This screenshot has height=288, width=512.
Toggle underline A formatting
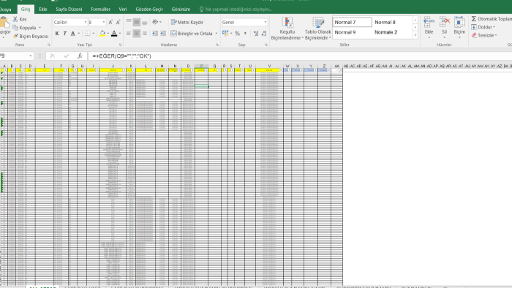73,34
